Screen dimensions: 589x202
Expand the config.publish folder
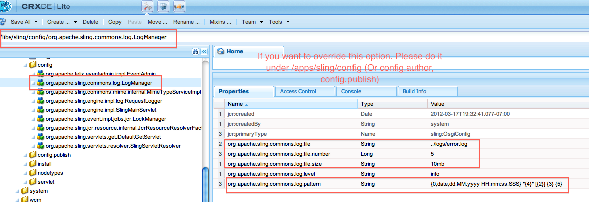pyautogui.click(x=25, y=155)
